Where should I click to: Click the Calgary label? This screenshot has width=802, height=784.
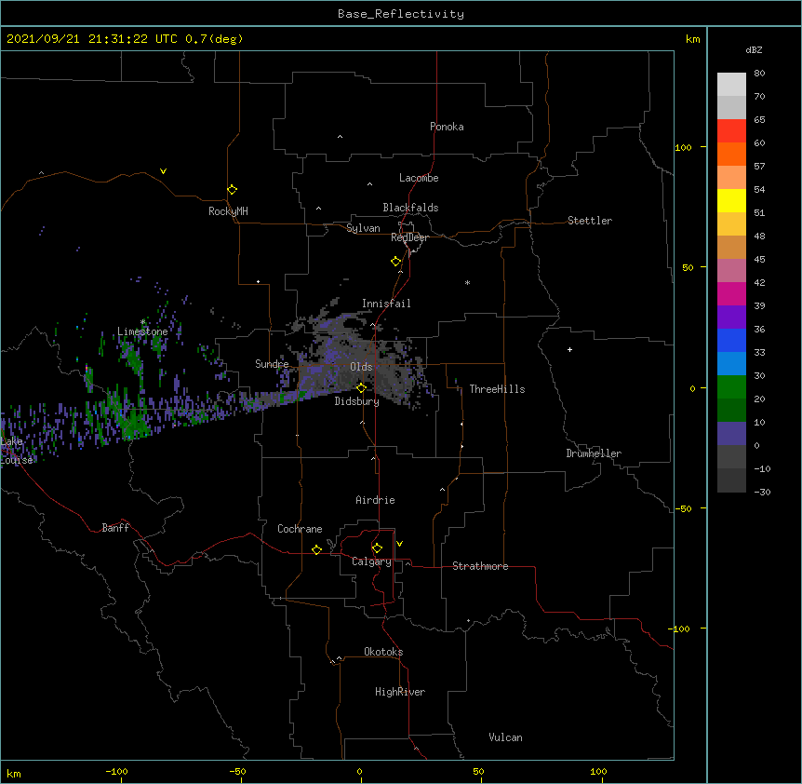pos(371,561)
